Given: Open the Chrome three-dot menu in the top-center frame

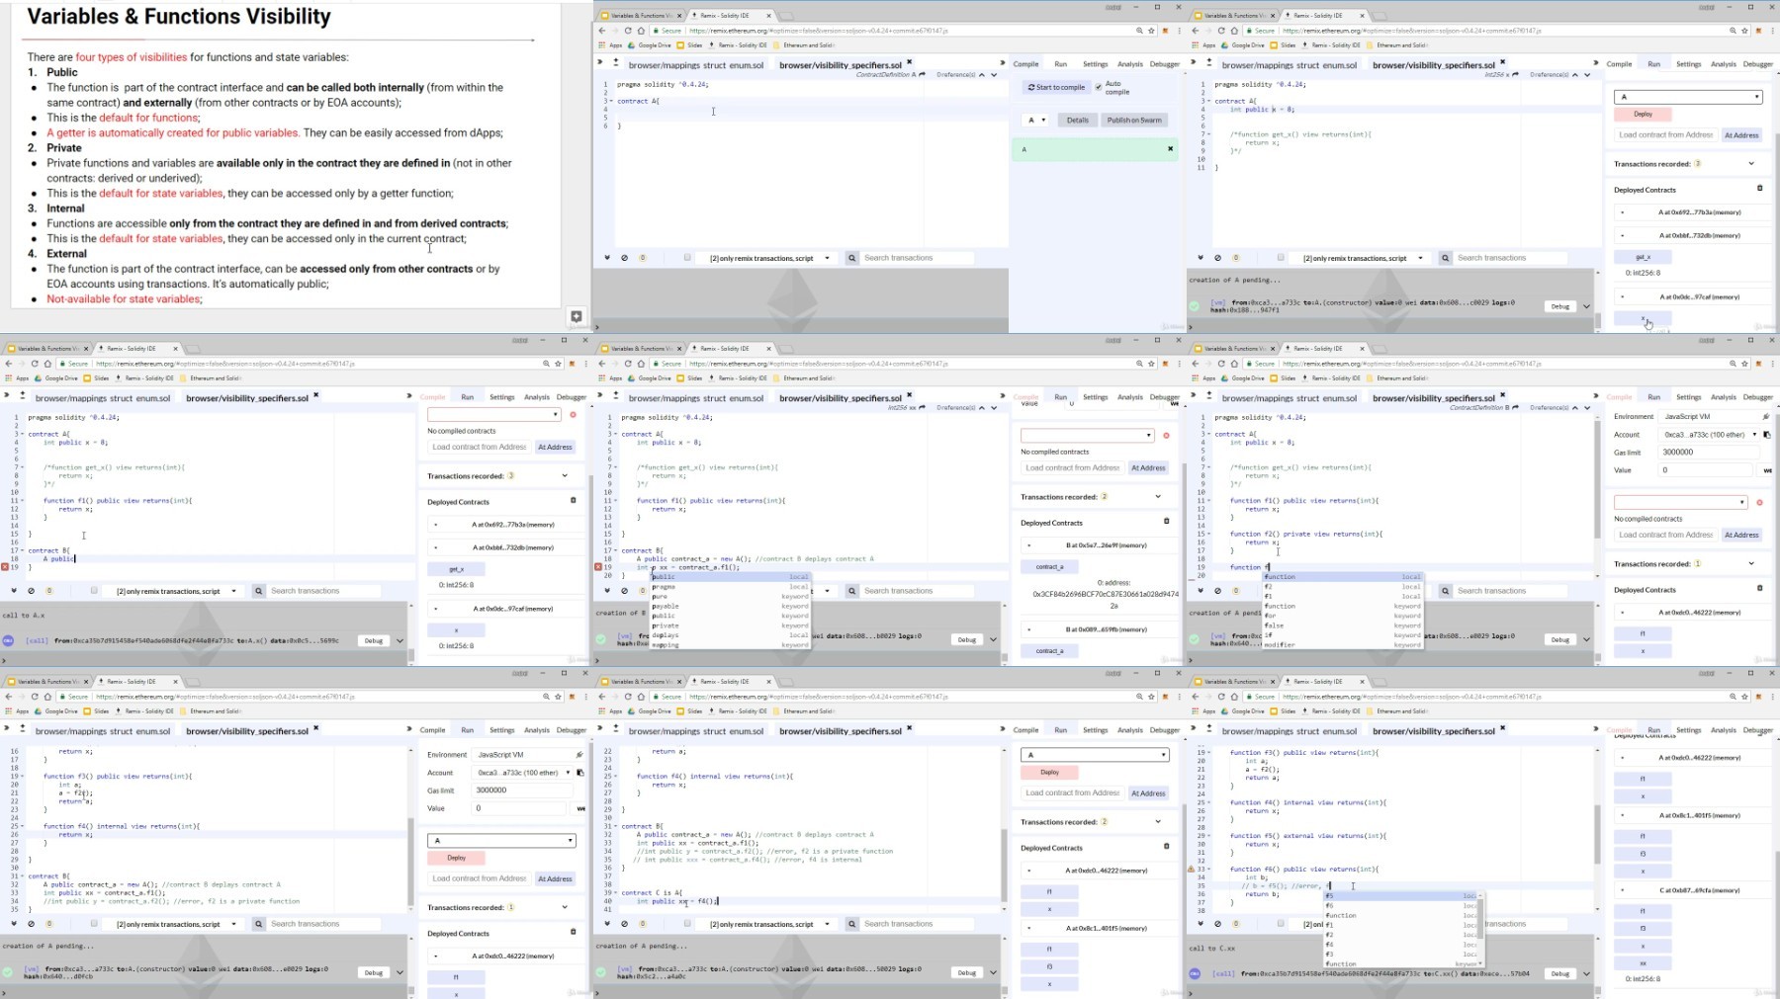Looking at the screenshot, I should click(x=1179, y=31).
